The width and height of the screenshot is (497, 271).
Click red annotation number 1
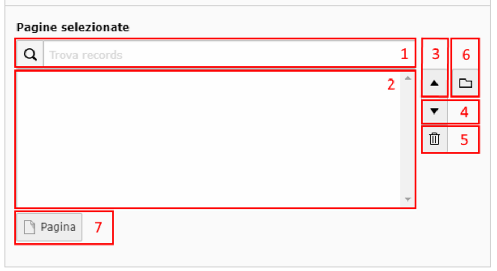pyautogui.click(x=404, y=55)
